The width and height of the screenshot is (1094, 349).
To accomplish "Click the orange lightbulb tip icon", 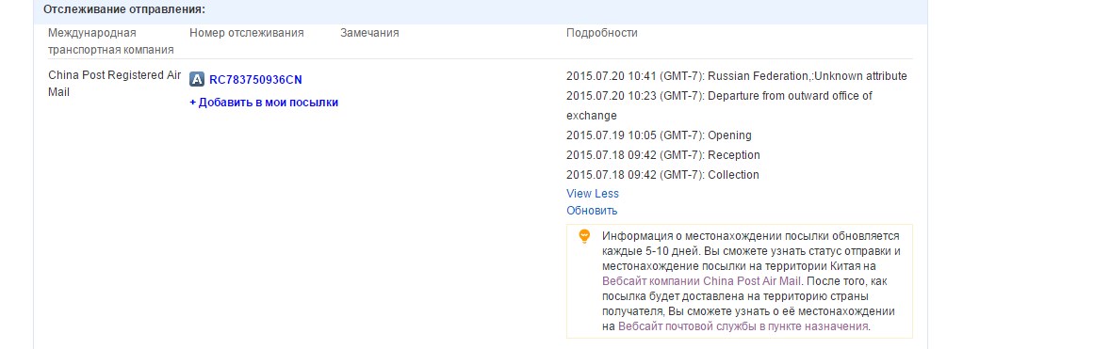I will point(584,237).
